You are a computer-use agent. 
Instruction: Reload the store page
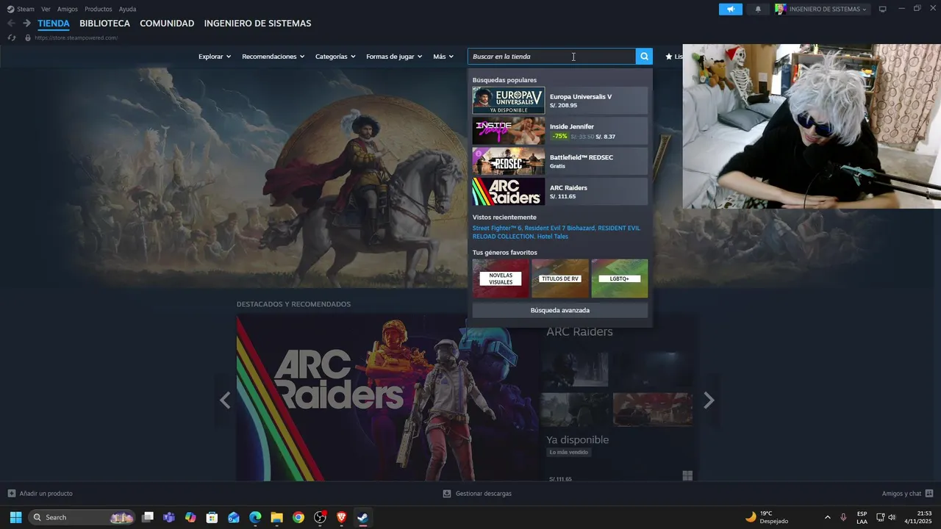(x=11, y=37)
